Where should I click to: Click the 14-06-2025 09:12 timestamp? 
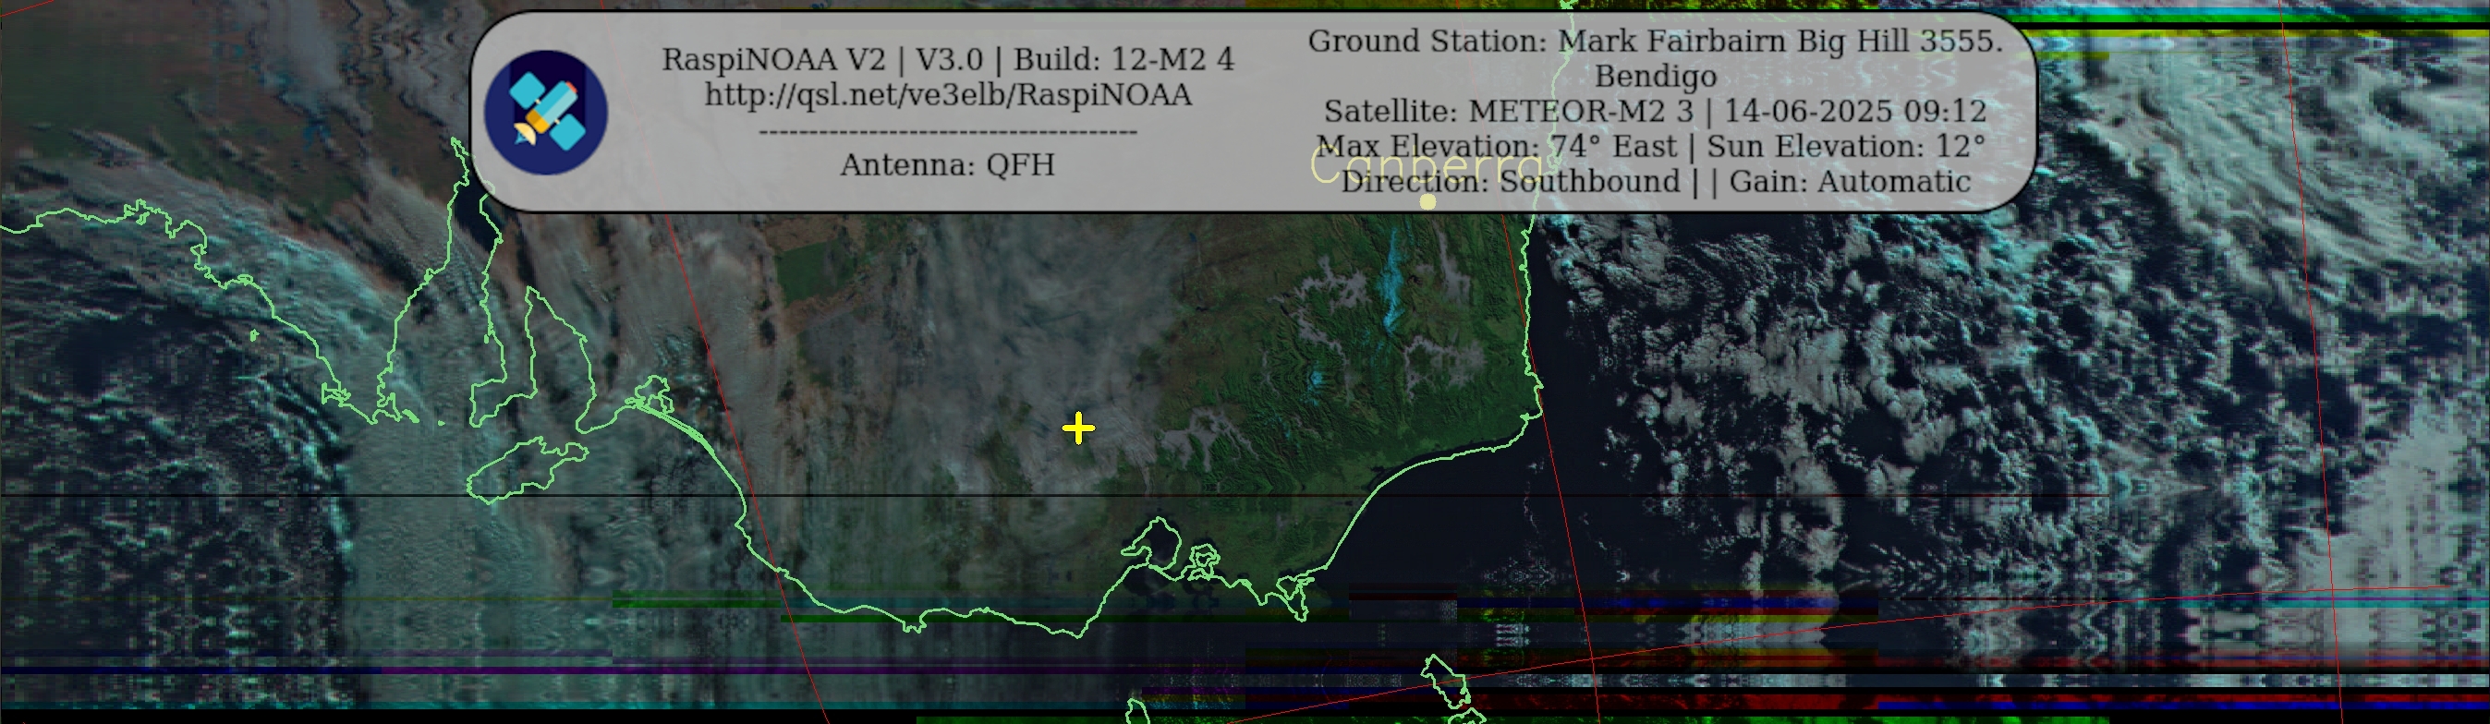1855,111
